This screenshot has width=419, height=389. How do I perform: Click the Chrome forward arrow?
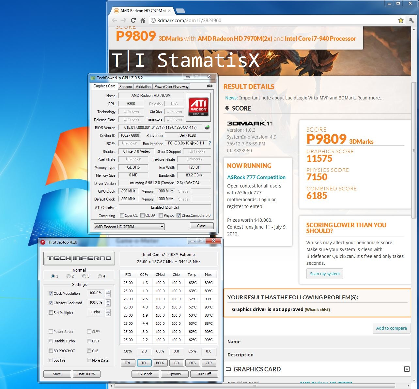point(124,20)
